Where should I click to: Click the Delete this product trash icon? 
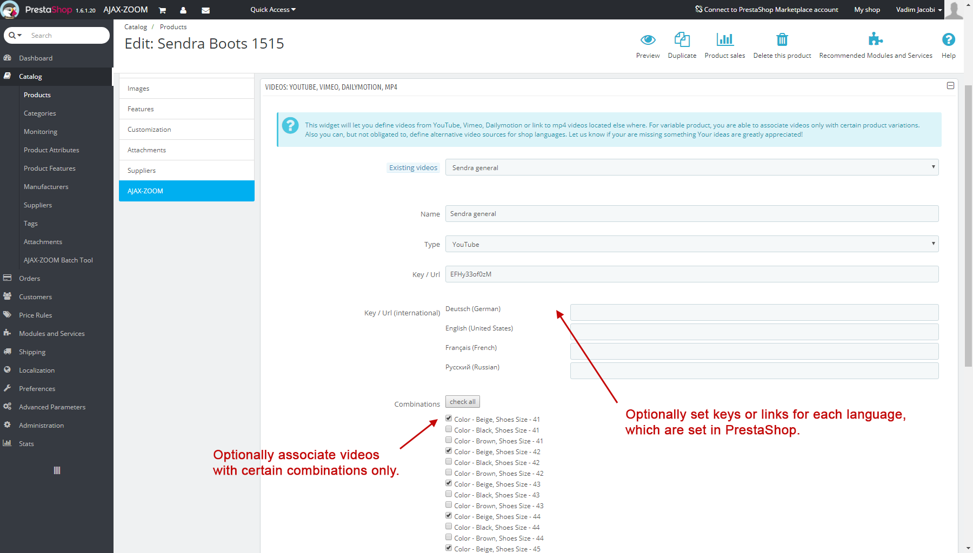(782, 40)
